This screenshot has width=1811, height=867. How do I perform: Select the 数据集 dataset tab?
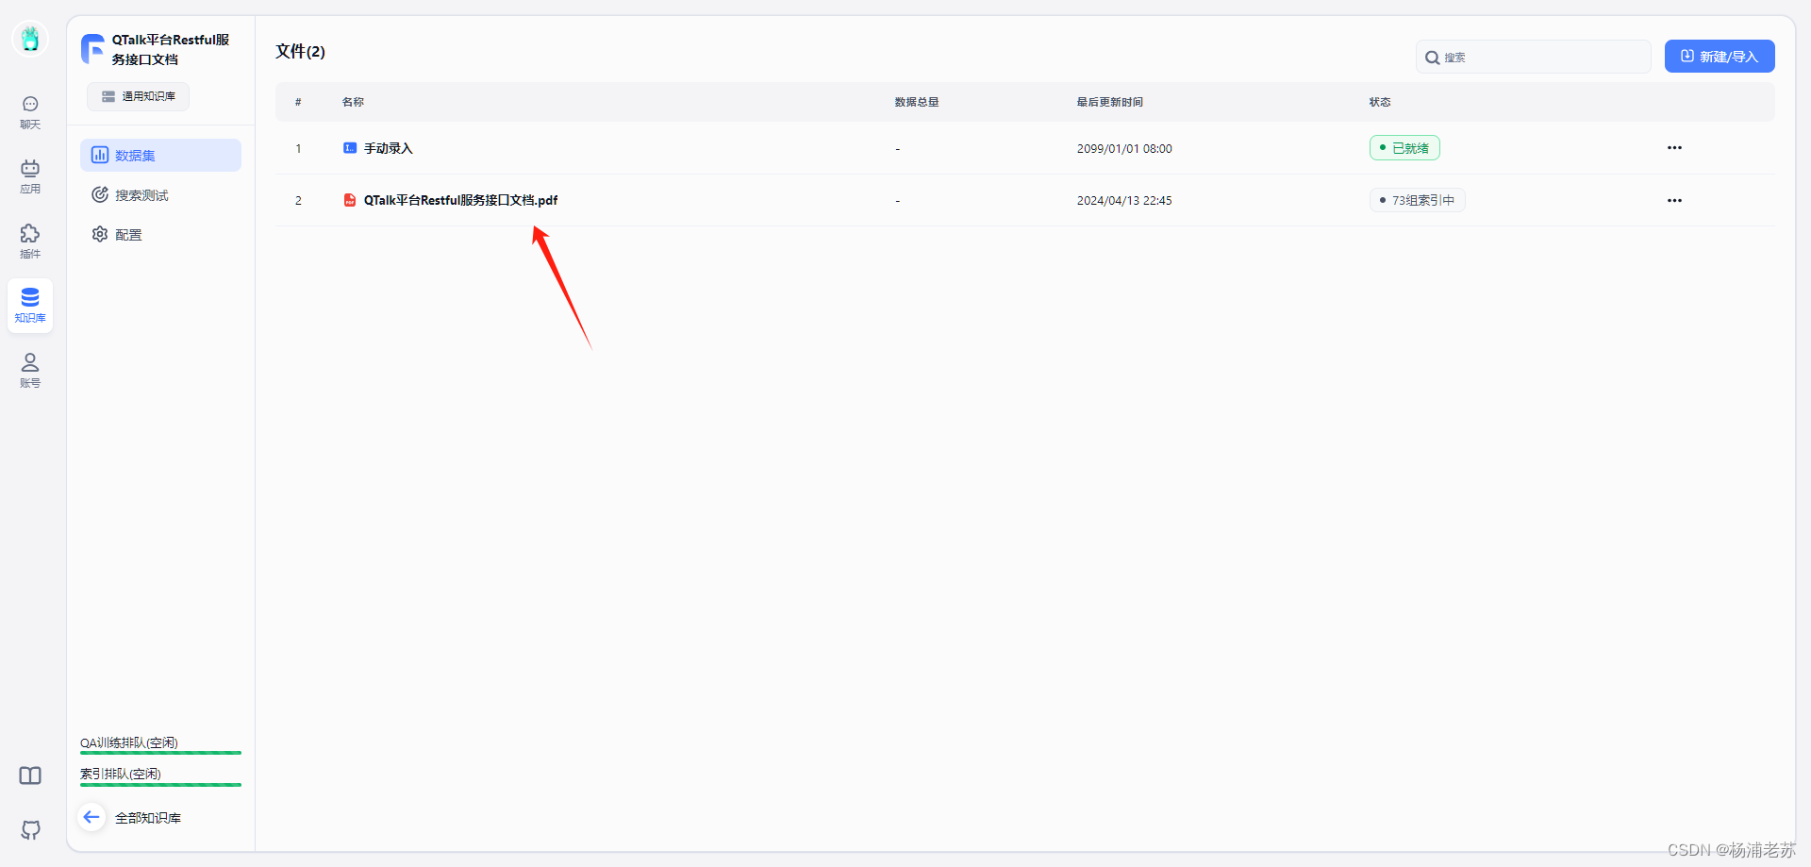click(x=160, y=156)
